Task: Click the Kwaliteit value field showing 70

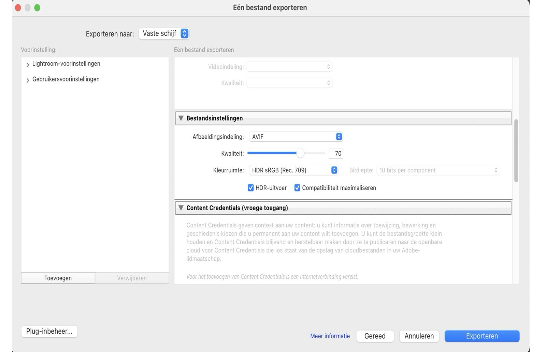Action: click(336, 153)
